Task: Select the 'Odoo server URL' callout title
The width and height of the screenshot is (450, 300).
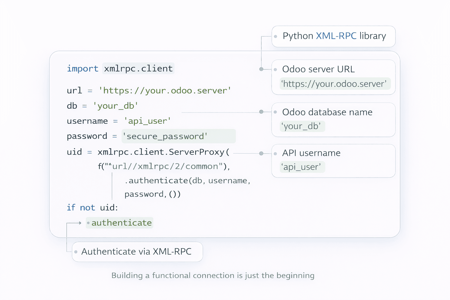Action: (x=318, y=69)
